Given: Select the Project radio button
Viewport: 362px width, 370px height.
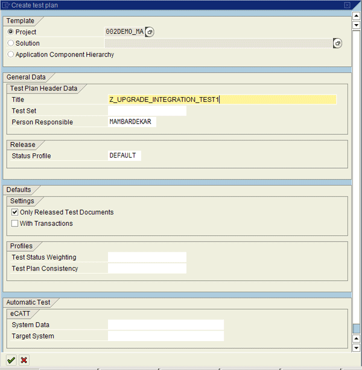Looking at the screenshot, I should click(x=11, y=32).
